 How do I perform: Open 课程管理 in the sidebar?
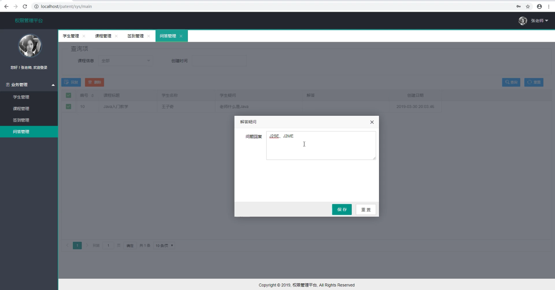(29, 109)
